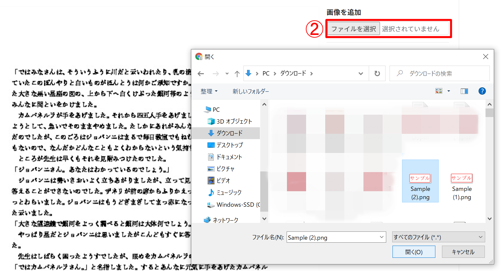Screen dimensions: 502x271
Task: Toggle the preview pane
Action: click(x=464, y=91)
